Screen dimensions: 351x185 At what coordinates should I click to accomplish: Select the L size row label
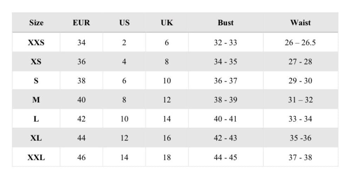(x=36, y=119)
